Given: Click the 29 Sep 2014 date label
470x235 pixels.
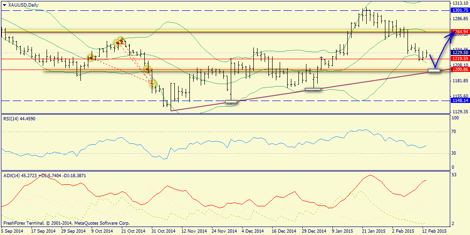Looking at the screenshot, I should point(73,232).
